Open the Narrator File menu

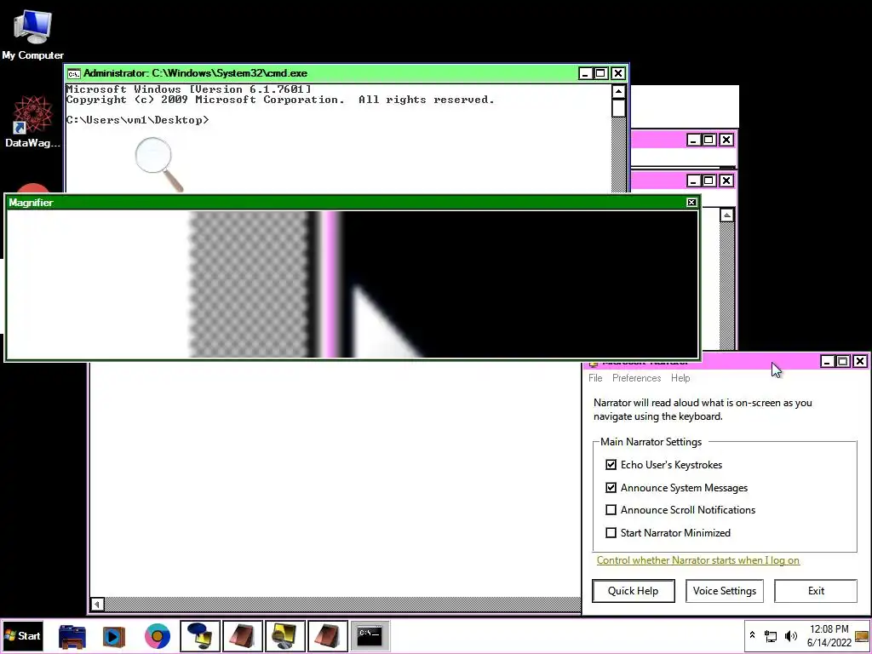pos(595,378)
